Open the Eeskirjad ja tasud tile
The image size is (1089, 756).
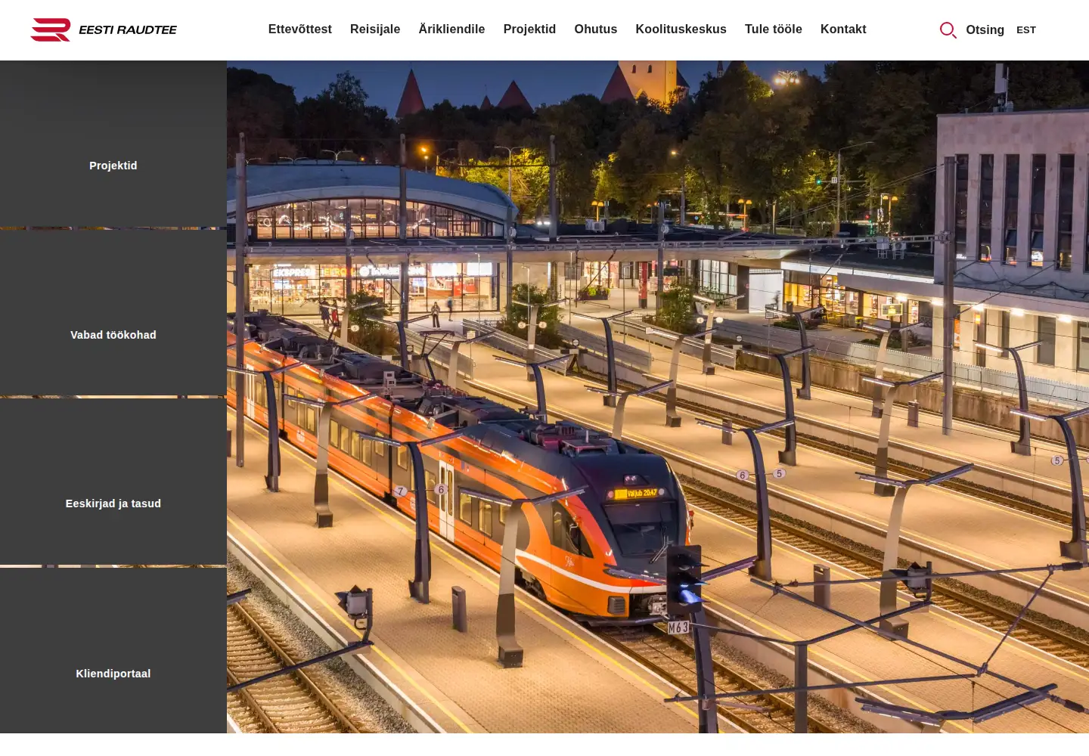pos(113,482)
